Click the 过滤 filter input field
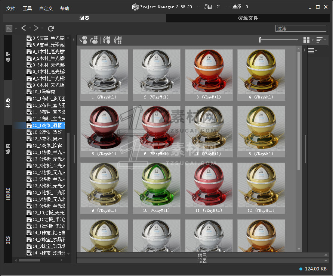The image size is (333, 276). click(301, 28)
